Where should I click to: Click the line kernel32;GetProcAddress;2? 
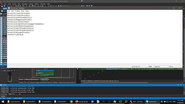(19, 18)
